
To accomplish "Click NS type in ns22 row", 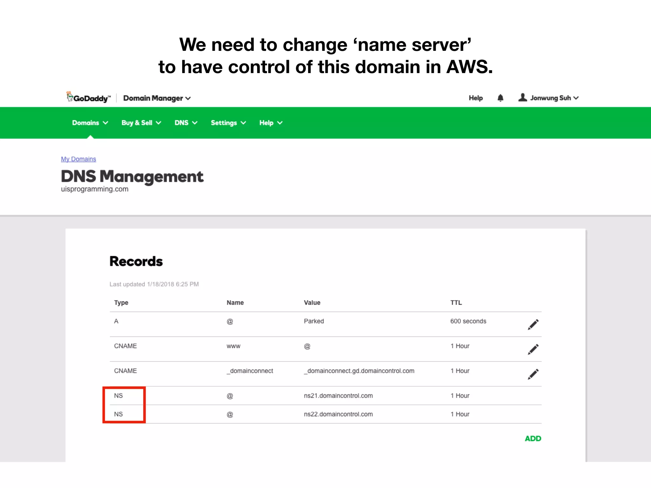I will (118, 414).
